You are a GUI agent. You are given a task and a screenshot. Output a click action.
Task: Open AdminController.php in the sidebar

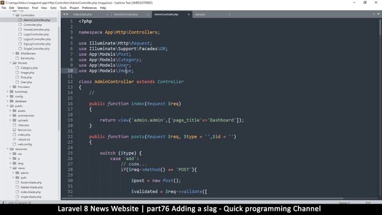click(x=36, y=20)
